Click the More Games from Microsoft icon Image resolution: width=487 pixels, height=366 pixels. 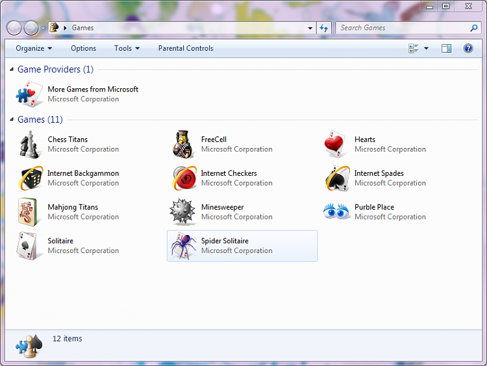pos(29,94)
